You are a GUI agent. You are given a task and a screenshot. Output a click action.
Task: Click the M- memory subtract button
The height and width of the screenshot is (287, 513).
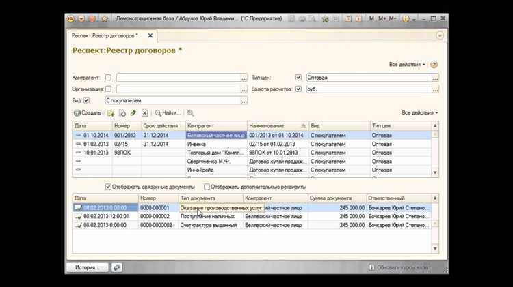pyautogui.click(x=393, y=19)
